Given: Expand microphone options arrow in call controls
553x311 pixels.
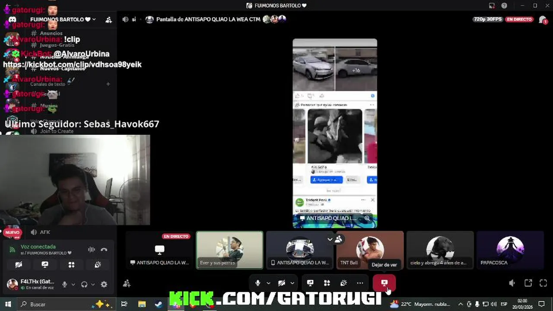Looking at the screenshot, I should pyautogui.click(x=268, y=283).
